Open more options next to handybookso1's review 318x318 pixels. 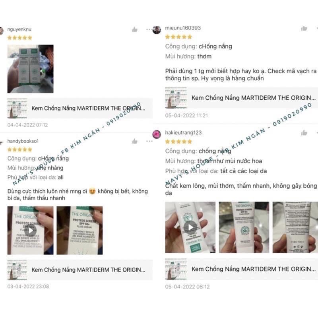tap(149, 142)
